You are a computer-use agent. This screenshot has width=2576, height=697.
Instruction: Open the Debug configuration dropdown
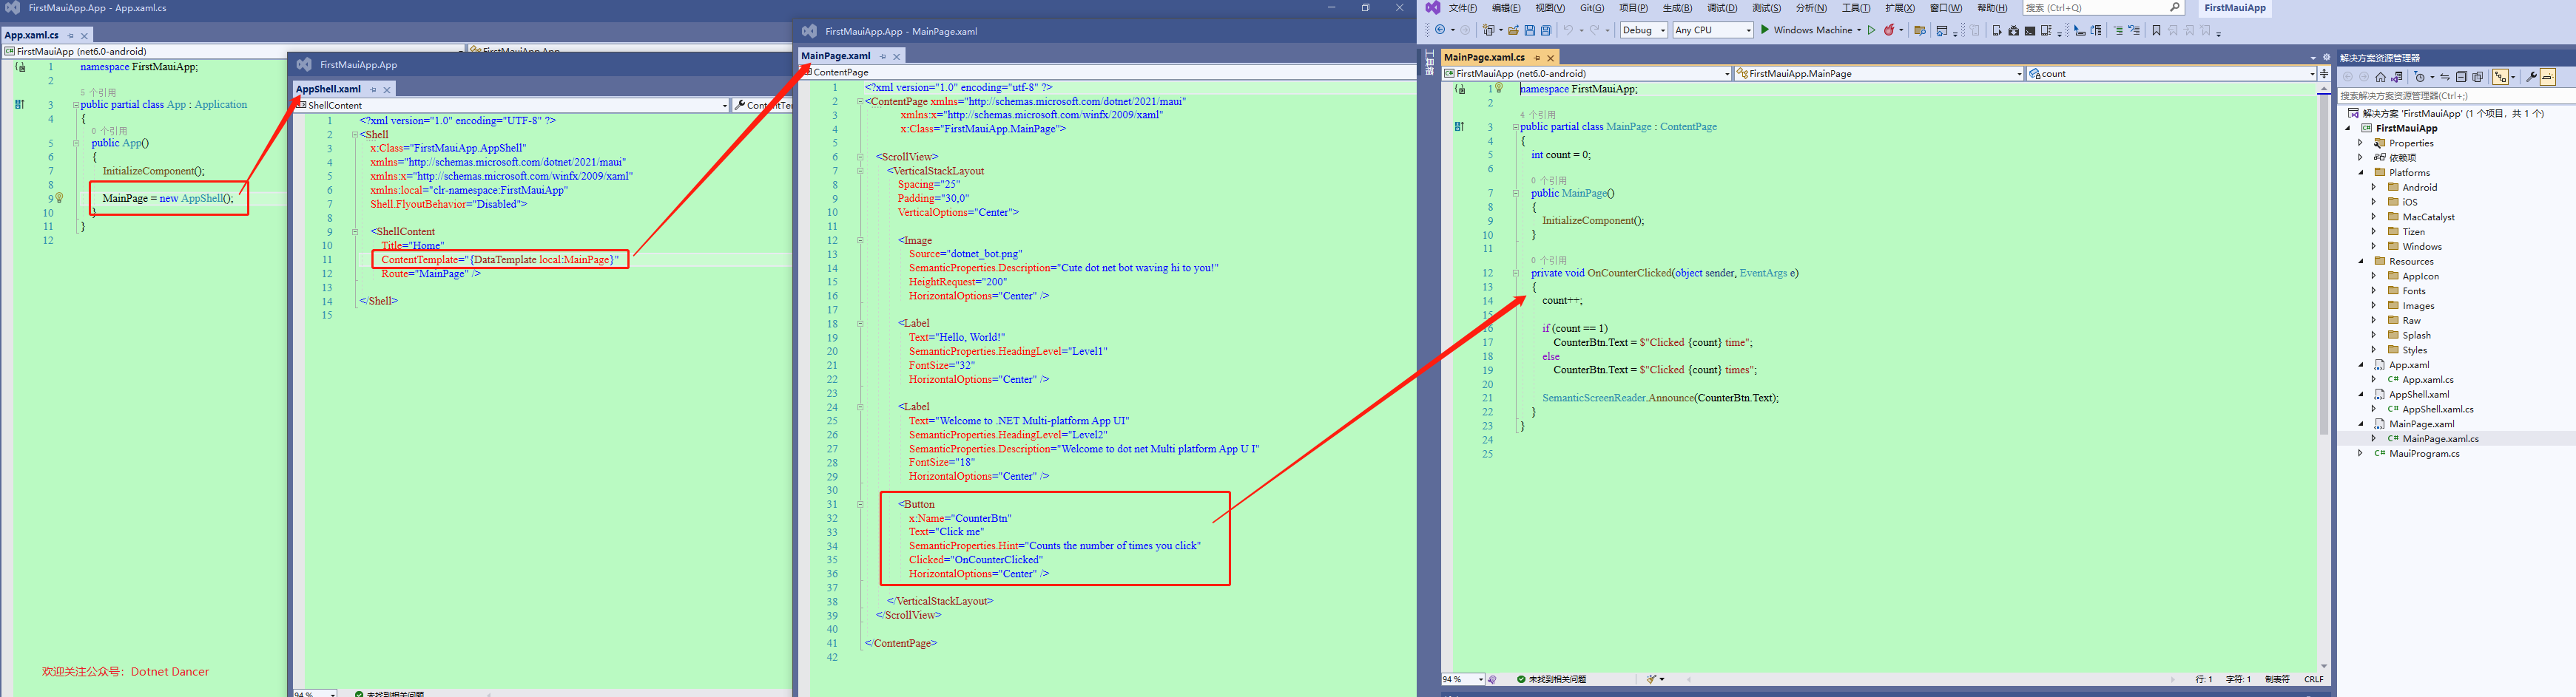[x=1644, y=30]
